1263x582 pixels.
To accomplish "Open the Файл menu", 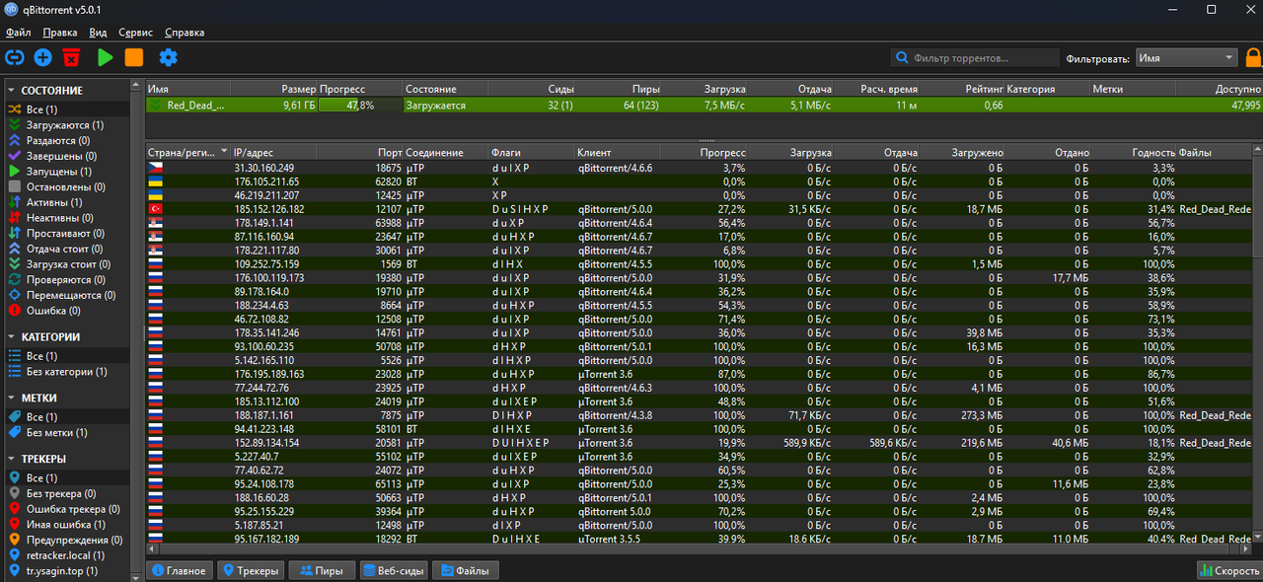I will click(18, 33).
